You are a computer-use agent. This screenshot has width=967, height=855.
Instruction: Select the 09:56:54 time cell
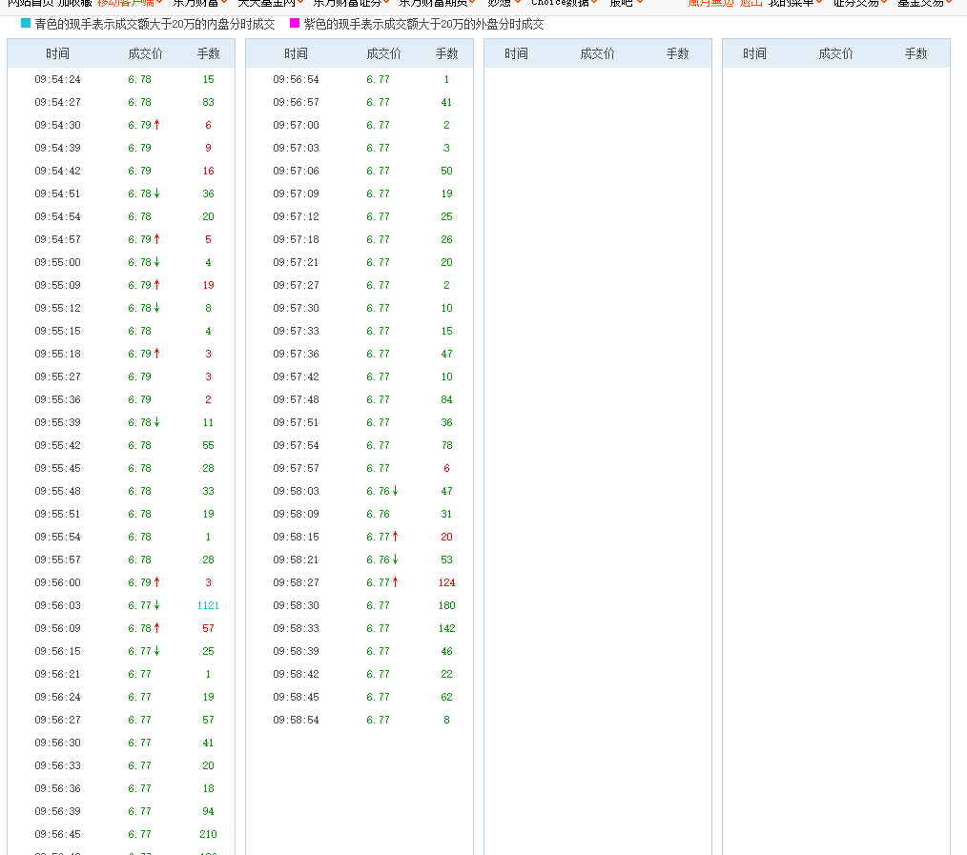click(296, 79)
